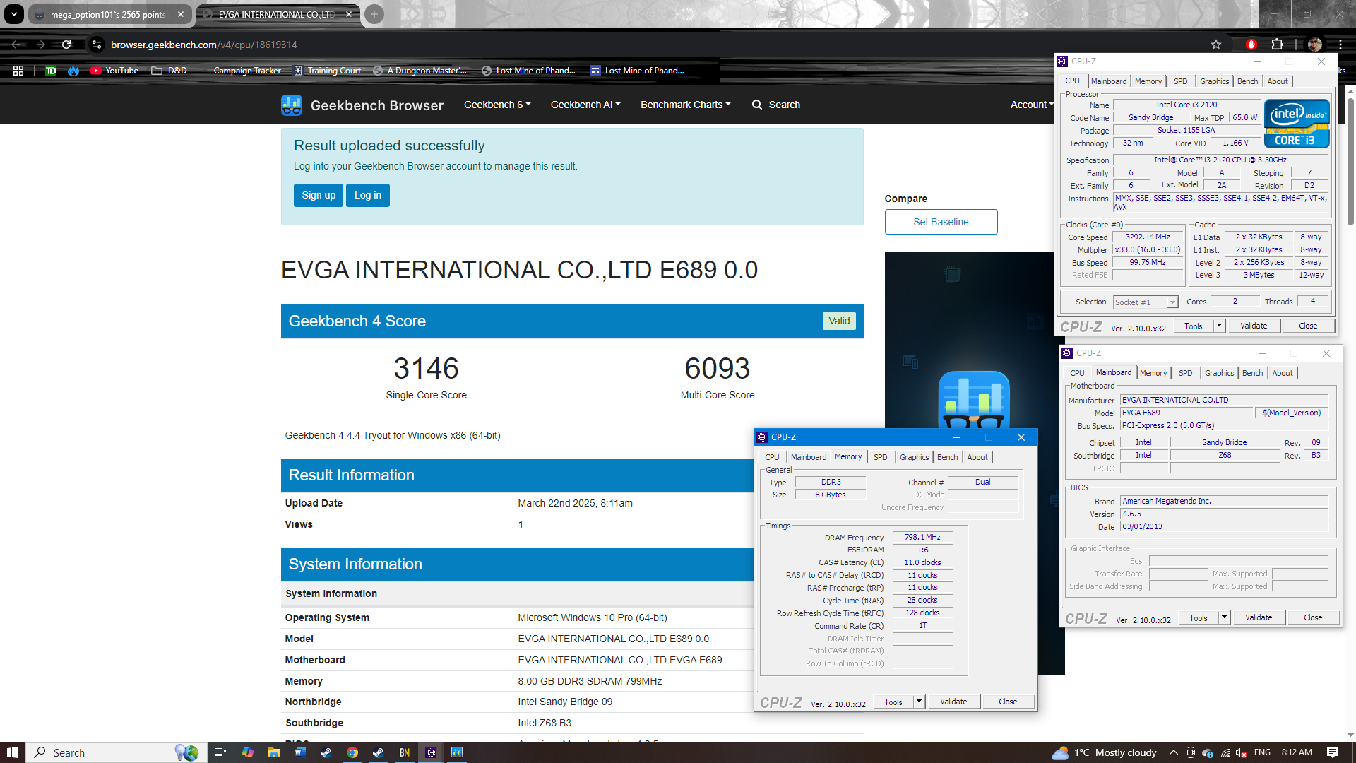Toggle the muted volume icon in the tray
The width and height of the screenshot is (1356, 763).
tap(1242, 752)
